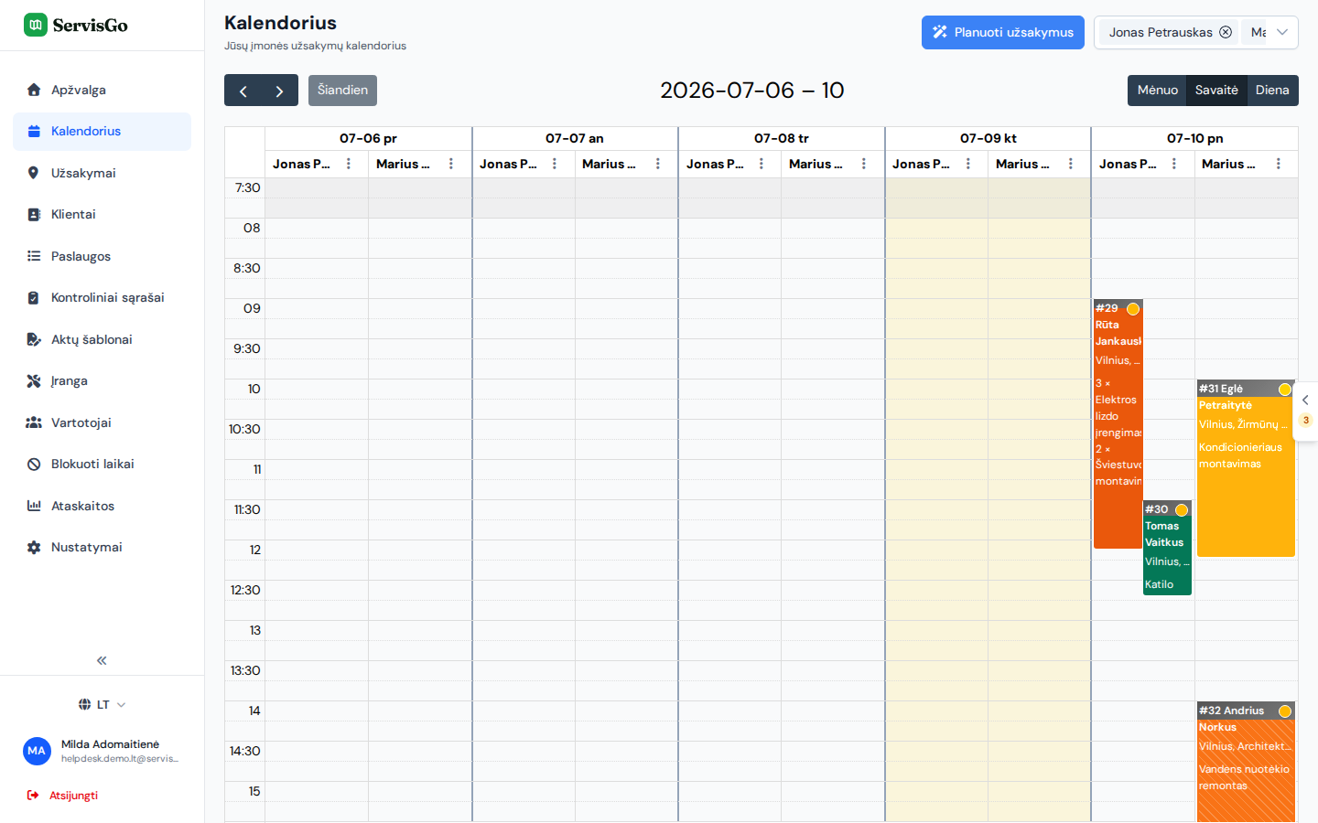Viewport: 1318px width, 823px height.
Task: Select the Savaitė view toggle
Action: pos(1216,91)
